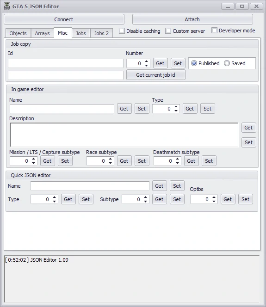Open the Jobs 2 tab
Screen dimensions: 266x307
tap(101, 33)
